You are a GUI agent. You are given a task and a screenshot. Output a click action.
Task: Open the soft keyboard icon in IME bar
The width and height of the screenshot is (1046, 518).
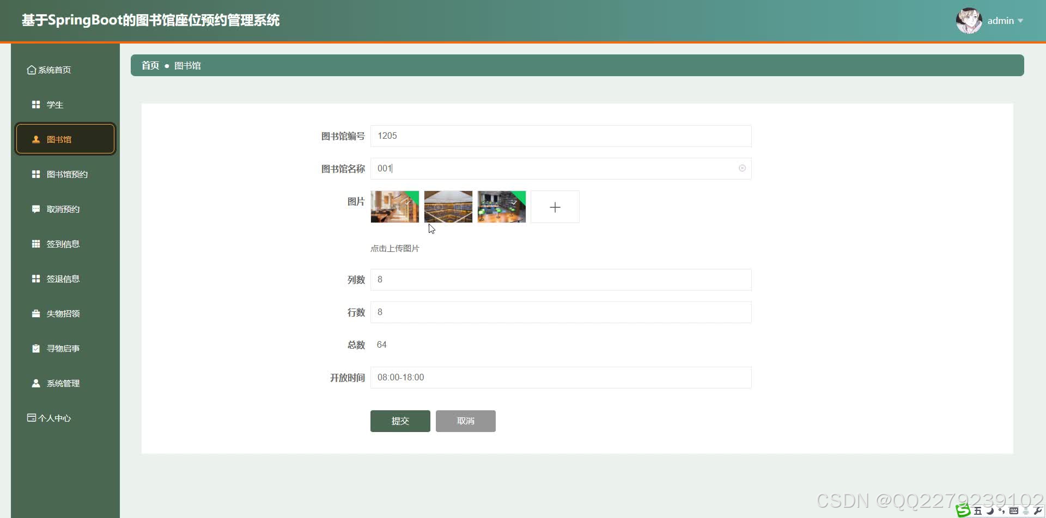pyautogui.click(x=1014, y=511)
